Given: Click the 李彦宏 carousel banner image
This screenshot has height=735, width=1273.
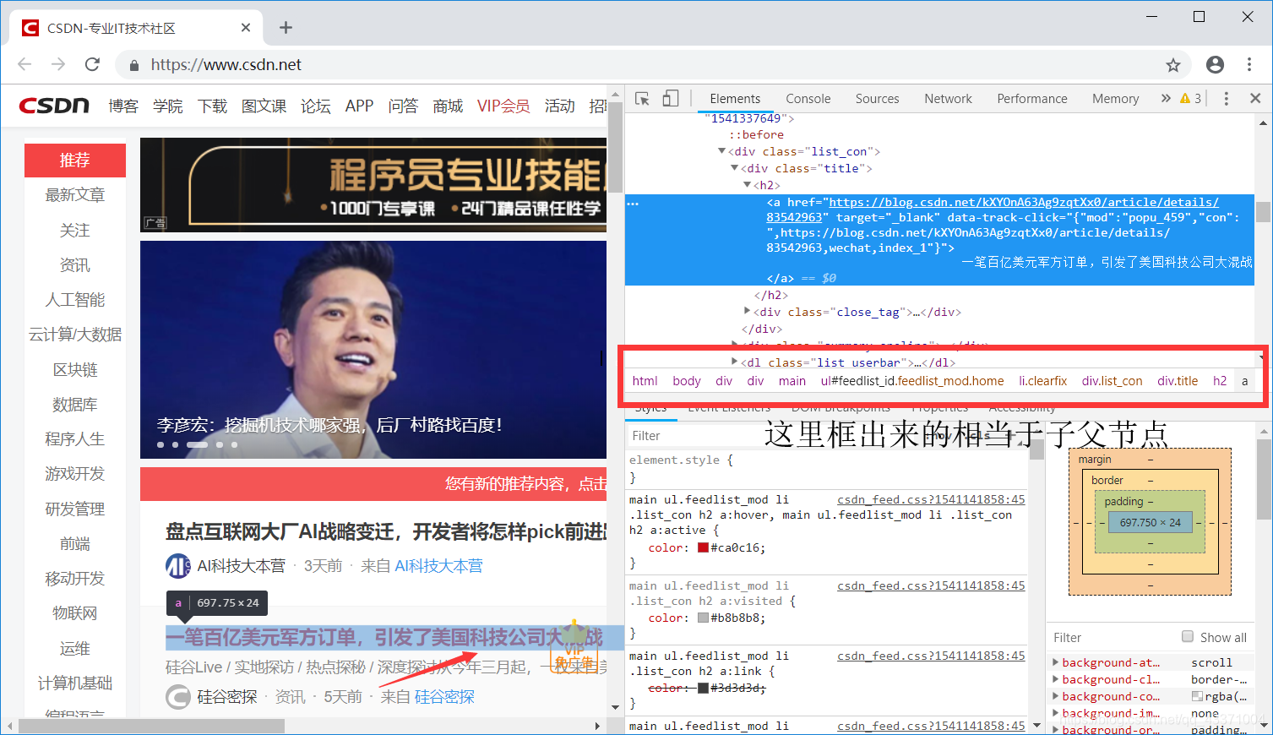Looking at the screenshot, I should tap(373, 350).
